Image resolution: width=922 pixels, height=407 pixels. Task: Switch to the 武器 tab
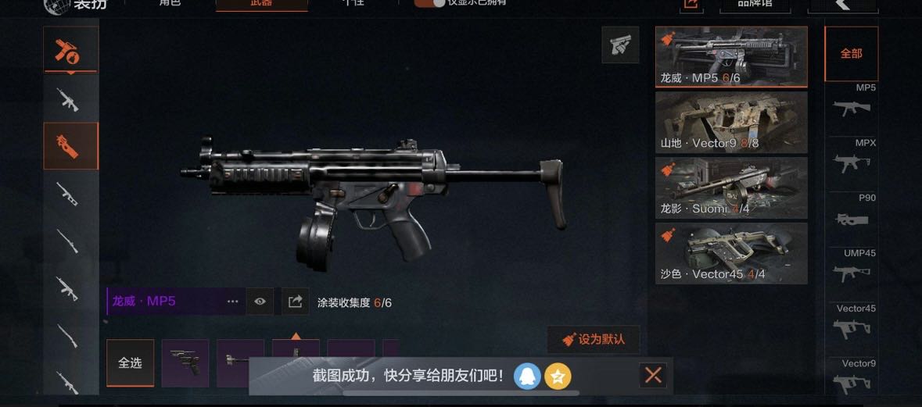[x=262, y=4]
